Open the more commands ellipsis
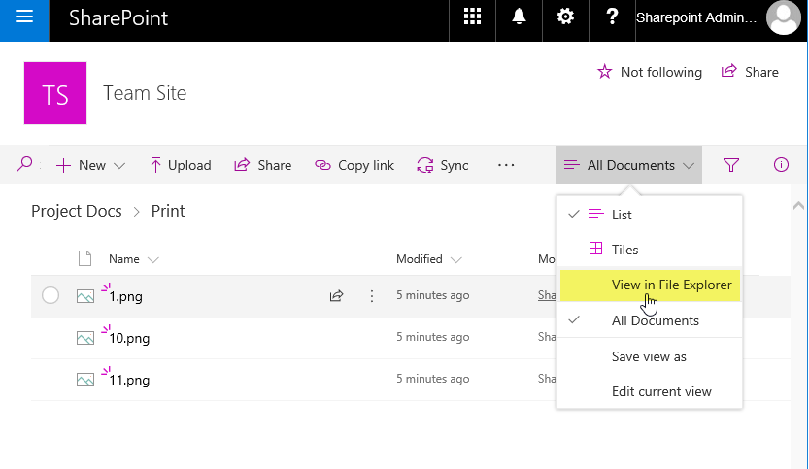Image resolution: width=809 pixels, height=469 pixels. coord(506,165)
